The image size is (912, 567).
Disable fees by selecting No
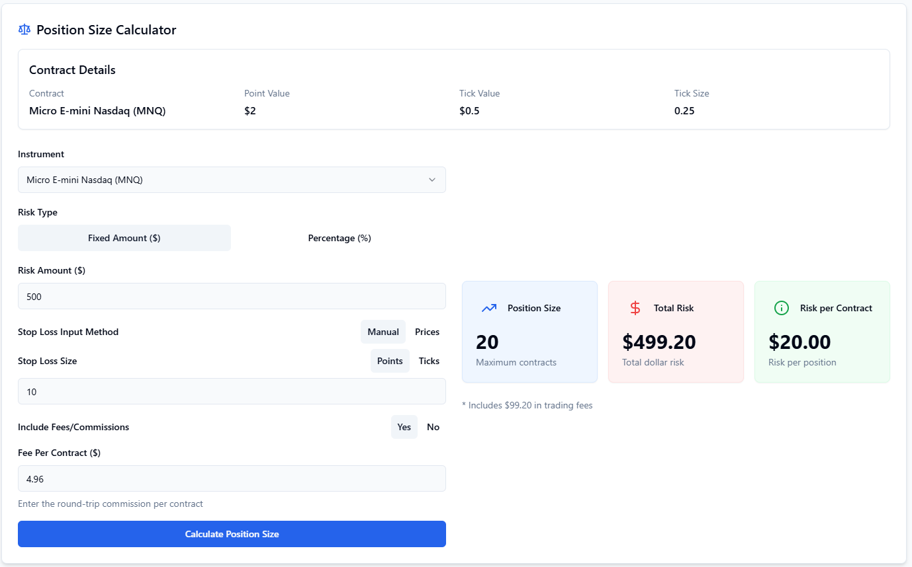click(433, 427)
